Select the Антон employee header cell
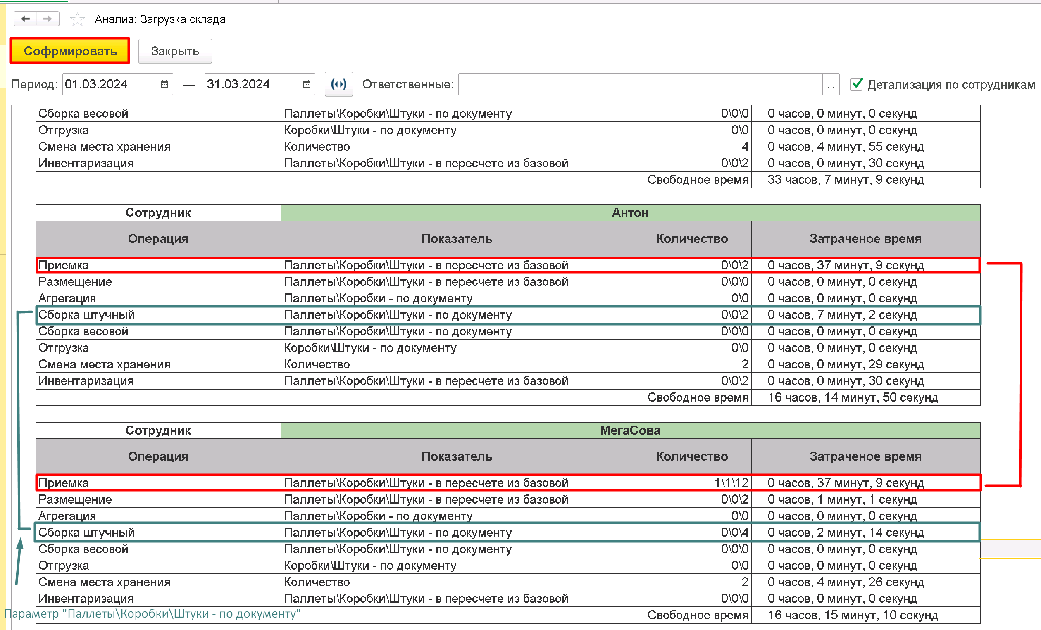The width and height of the screenshot is (1041, 630). 630,213
